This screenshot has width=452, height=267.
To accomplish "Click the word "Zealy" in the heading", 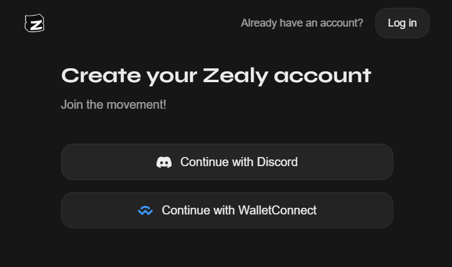I will (x=235, y=76).
